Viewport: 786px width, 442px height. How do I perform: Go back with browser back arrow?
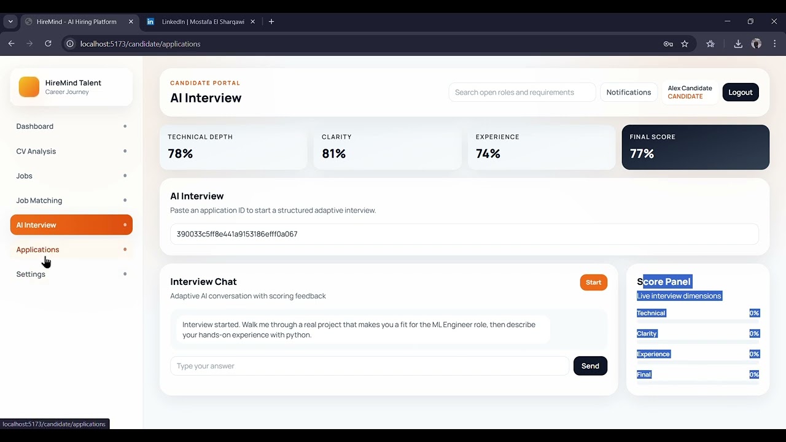[11, 44]
